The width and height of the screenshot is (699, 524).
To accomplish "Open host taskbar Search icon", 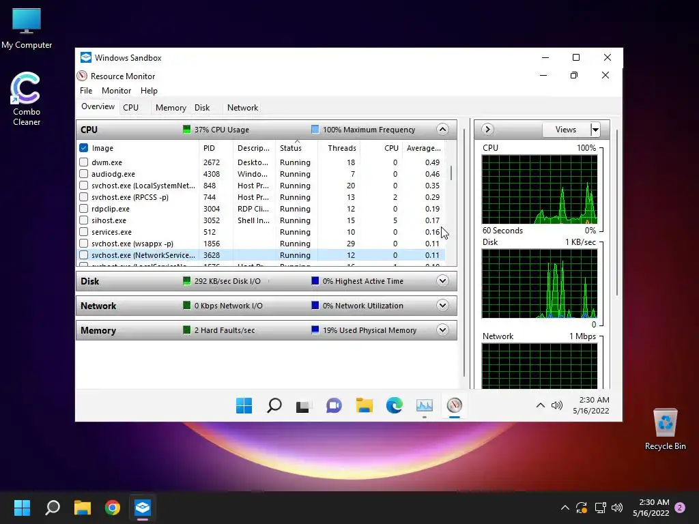I will tap(53, 508).
